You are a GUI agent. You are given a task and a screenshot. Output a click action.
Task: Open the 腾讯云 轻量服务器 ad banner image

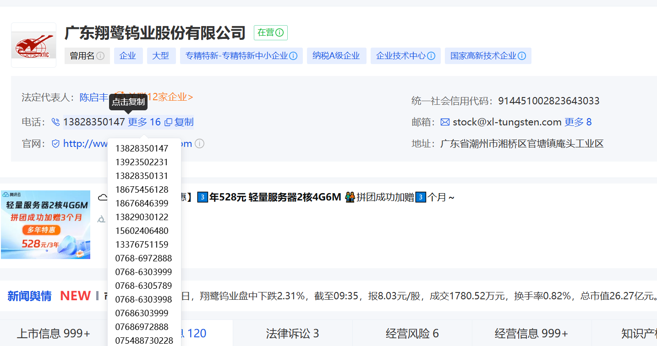46,225
